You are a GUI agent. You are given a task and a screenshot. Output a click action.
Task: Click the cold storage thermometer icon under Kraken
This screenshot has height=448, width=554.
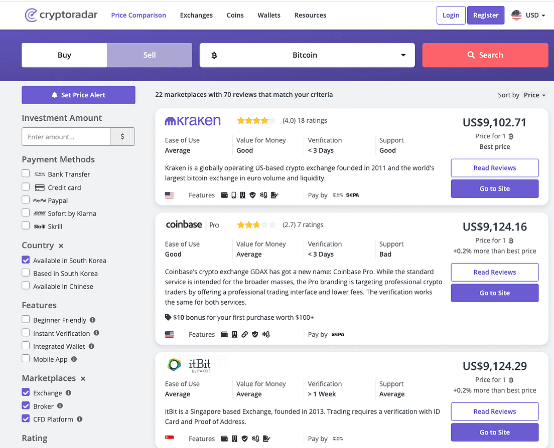(263, 195)
